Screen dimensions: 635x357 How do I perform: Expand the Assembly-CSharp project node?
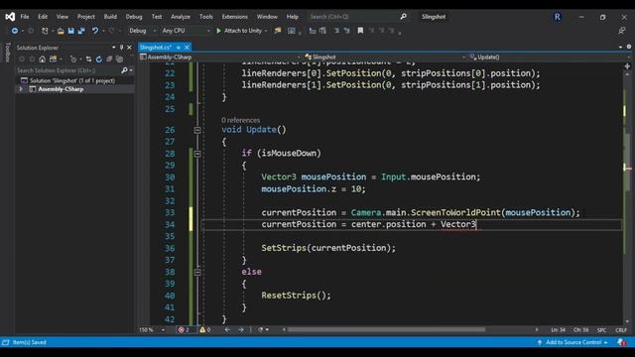pos(21,89)
